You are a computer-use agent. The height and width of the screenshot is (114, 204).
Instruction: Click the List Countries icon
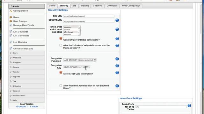pos(11,32)
